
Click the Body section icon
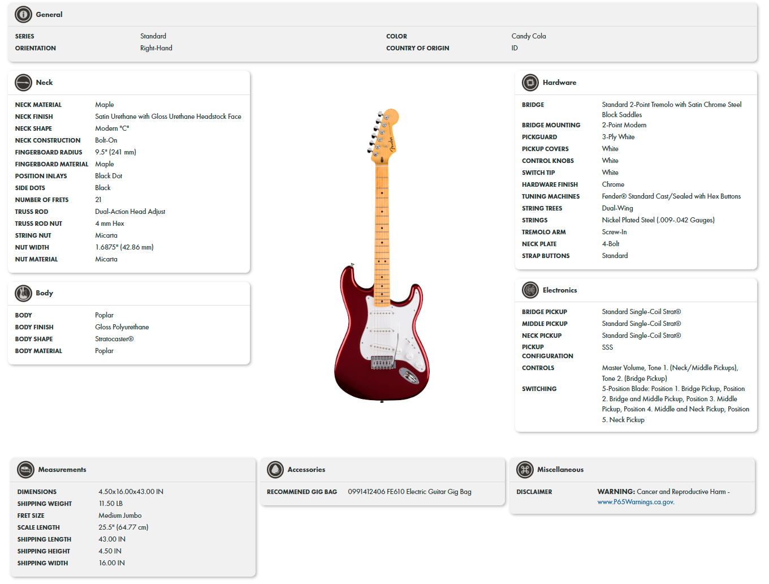coord(23,293)
